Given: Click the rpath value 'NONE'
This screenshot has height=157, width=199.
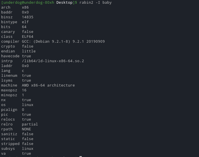Looking at the screenshot, I should click(26, 129).
